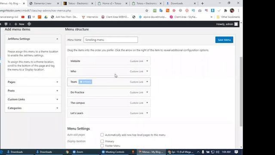Open the Other bookmarks folder
The height and width of the screenshot is (155, 275).
pos(228,17)
